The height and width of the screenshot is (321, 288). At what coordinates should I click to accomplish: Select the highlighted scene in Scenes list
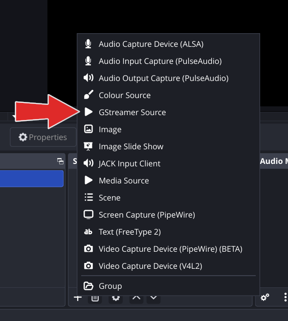32,179
